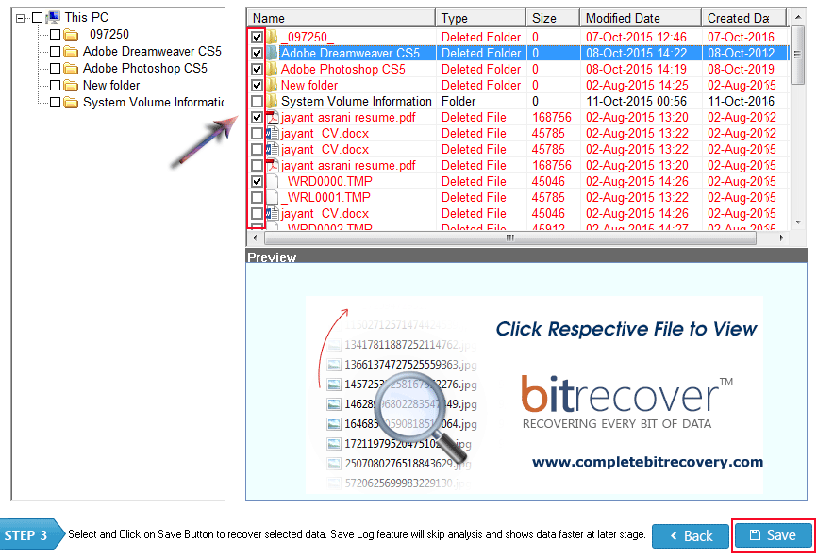817x557 pixels.
Task: Uncheck the _097250_ row checkbox in list
Action: point(257,37)
